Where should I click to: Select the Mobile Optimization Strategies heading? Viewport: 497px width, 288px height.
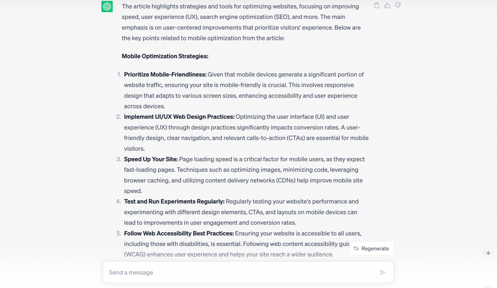(165, 56)
